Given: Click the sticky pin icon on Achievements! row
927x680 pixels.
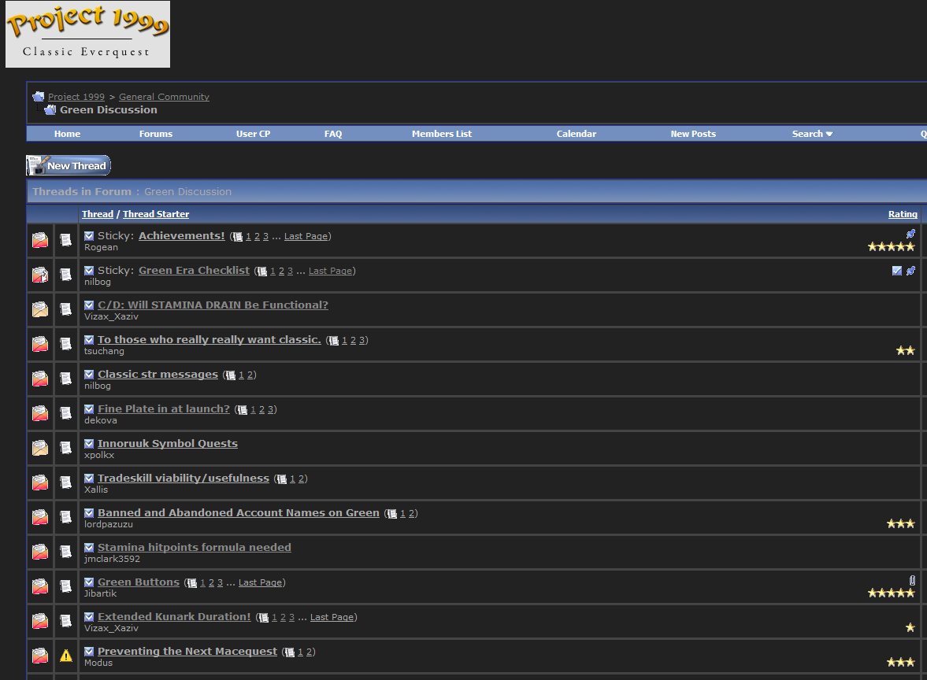Looking at the screenshot, I should [x=910, y=234].
